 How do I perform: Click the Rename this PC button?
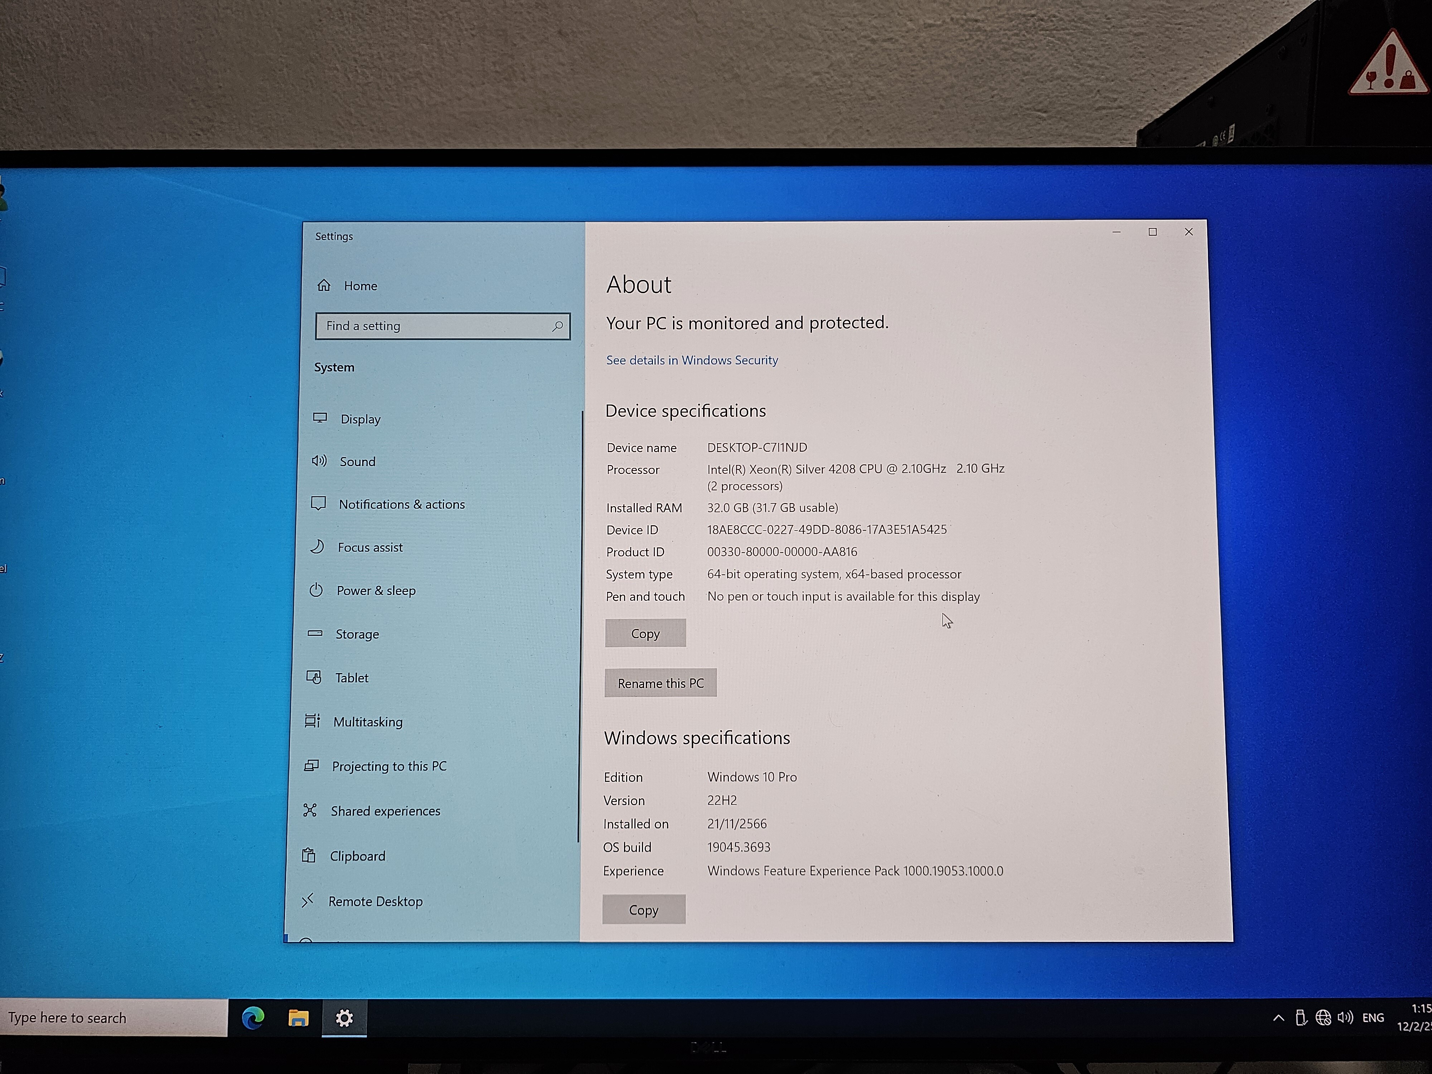pyautogui.click(x=660, y=683)
